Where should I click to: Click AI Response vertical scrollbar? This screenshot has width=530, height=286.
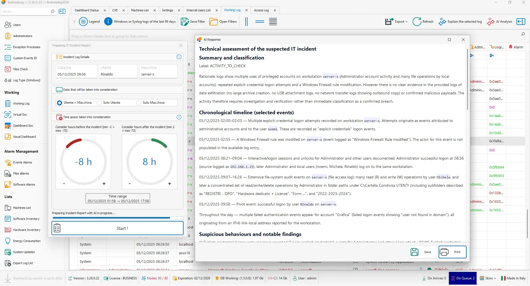point(467,79)
